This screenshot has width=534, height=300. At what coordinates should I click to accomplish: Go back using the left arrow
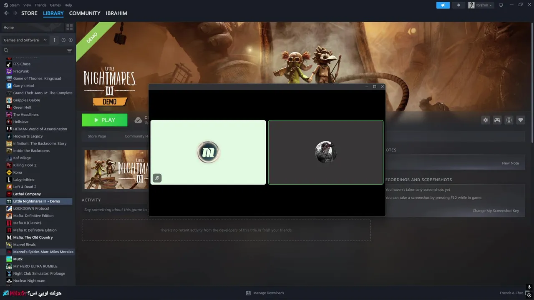point(6,13)
